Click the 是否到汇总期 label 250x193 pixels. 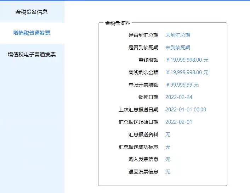point(143,35)
